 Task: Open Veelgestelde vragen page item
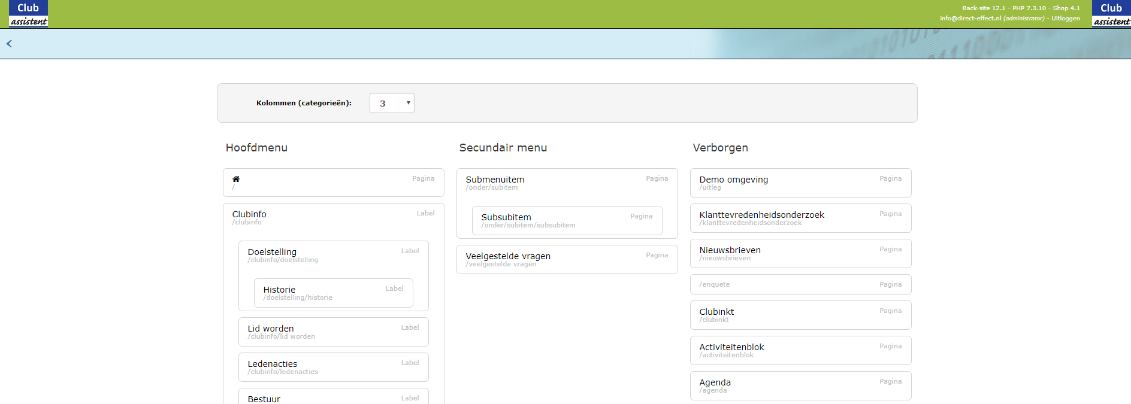pos(508,256)
